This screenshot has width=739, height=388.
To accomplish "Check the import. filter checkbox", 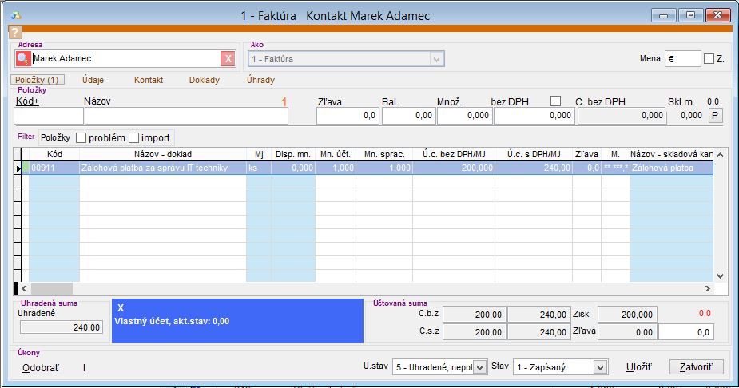I will [x=133, y=137].
